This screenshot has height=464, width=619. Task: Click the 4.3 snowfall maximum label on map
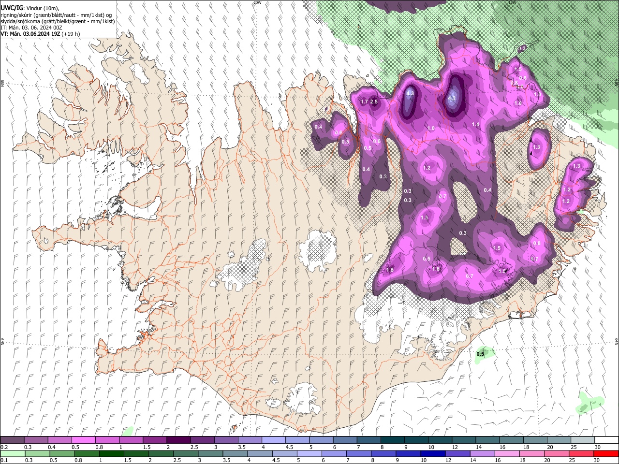coord(410,93)
